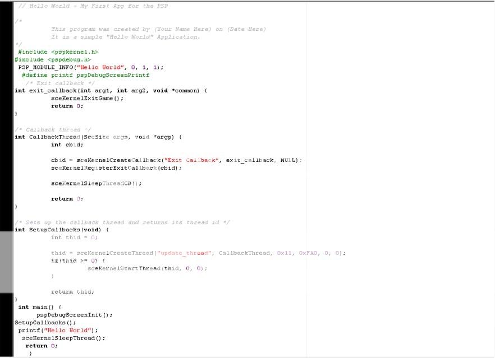Click on #include <pspdebug.h> line
This screenshot has width=495, height=358.
tap(53, 59)
